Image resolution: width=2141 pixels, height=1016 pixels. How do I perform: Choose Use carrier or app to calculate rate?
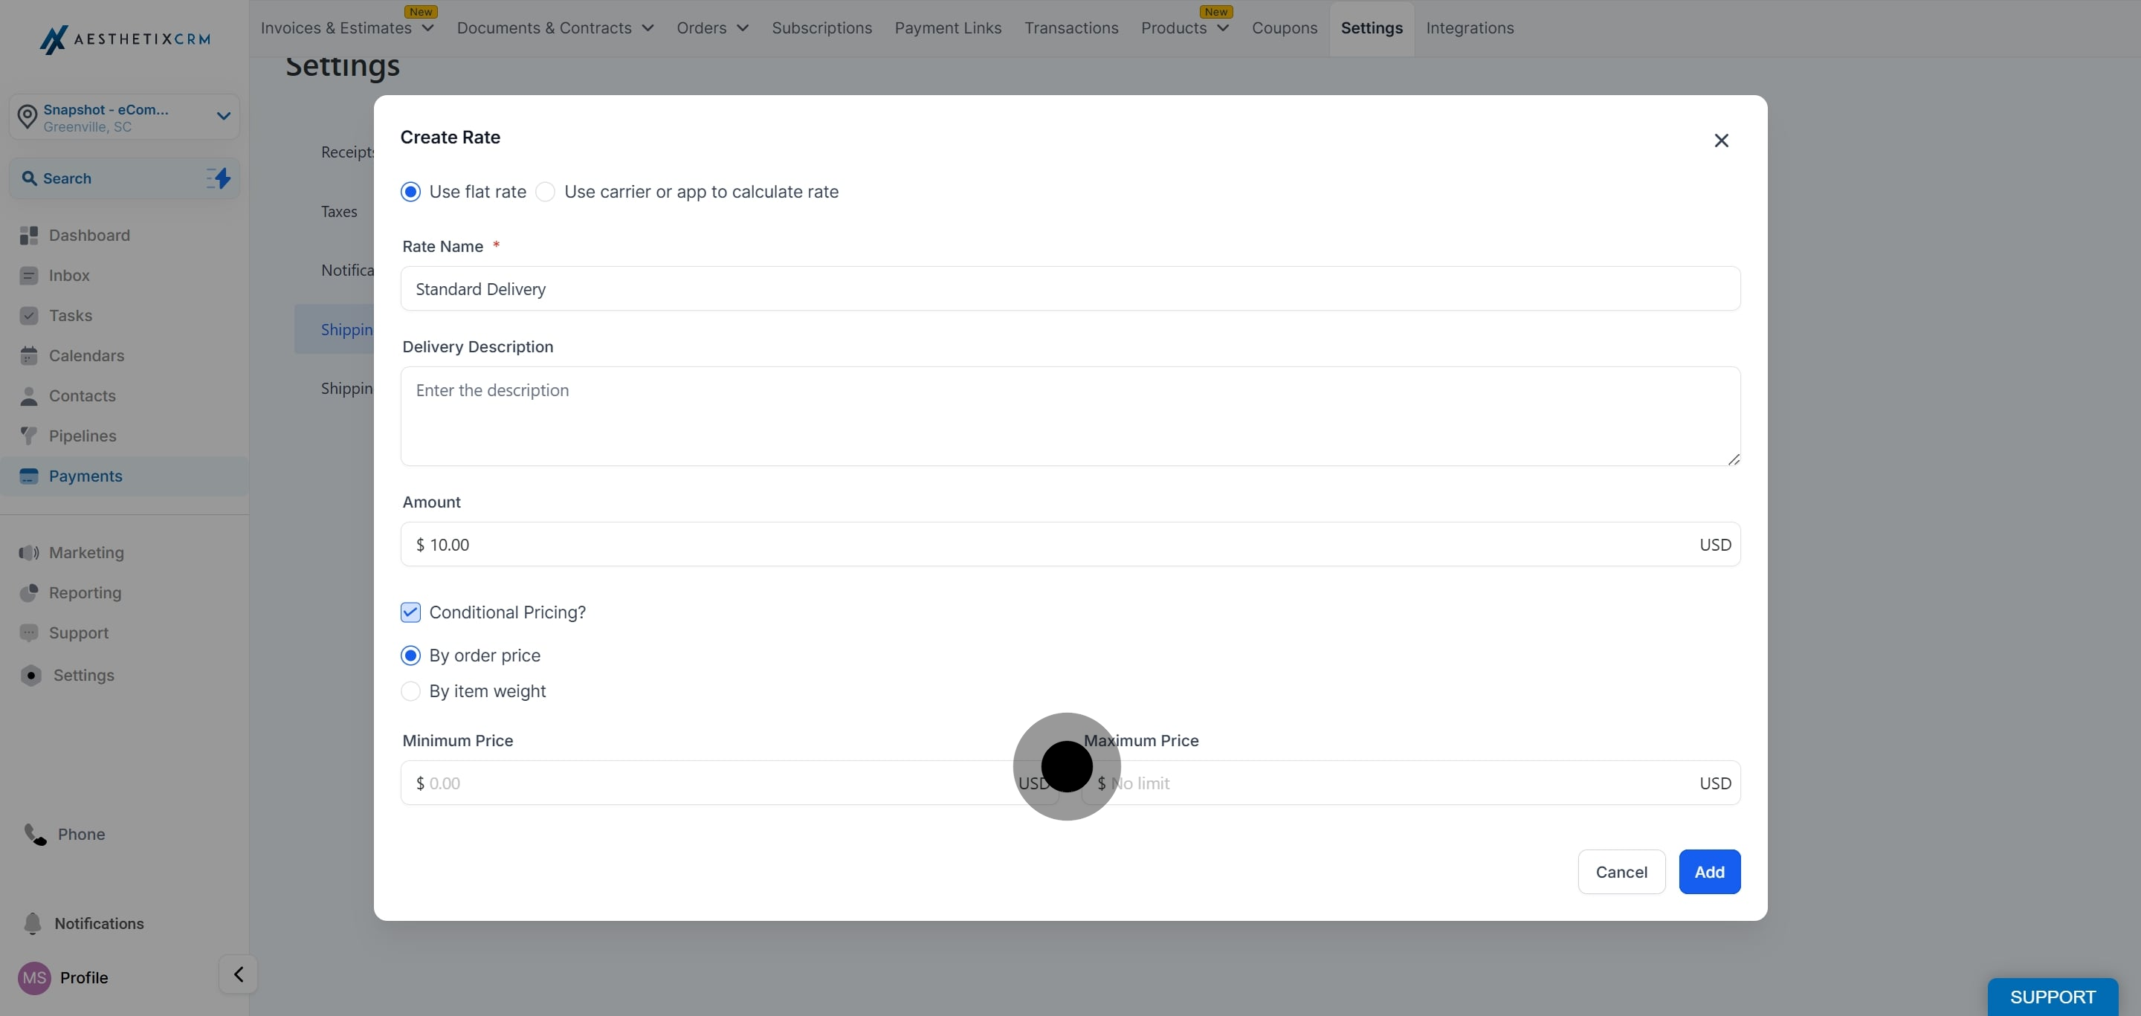pos(545,191)
